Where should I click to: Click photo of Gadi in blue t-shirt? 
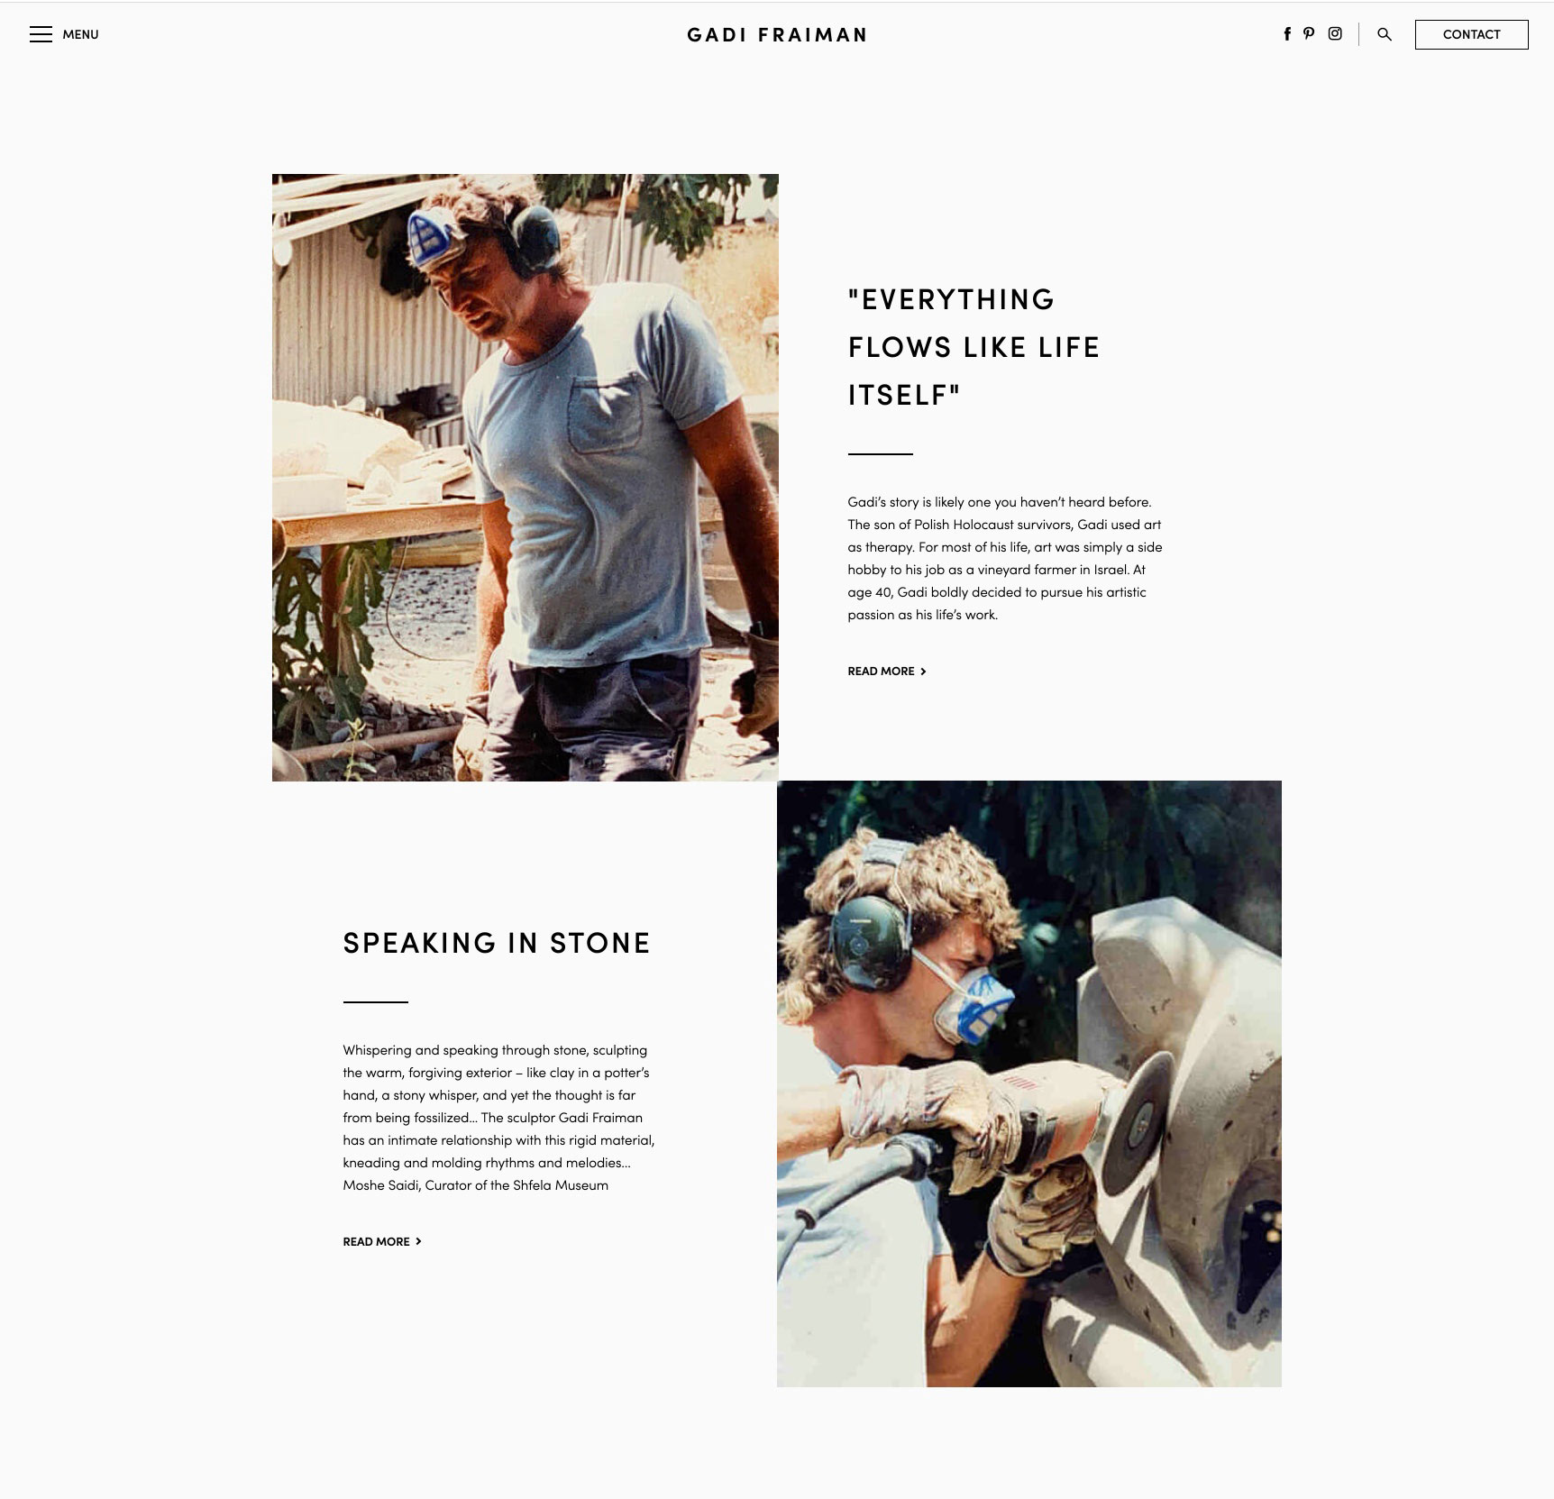pos(525,478)
